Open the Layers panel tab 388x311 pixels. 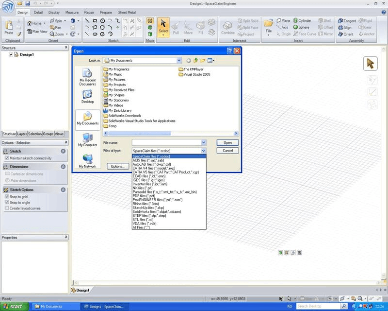(22, 134)
